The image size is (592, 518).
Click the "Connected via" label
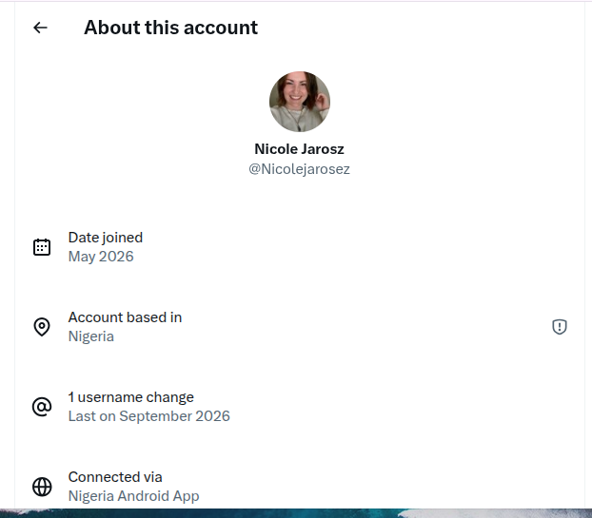coord(115,477)
